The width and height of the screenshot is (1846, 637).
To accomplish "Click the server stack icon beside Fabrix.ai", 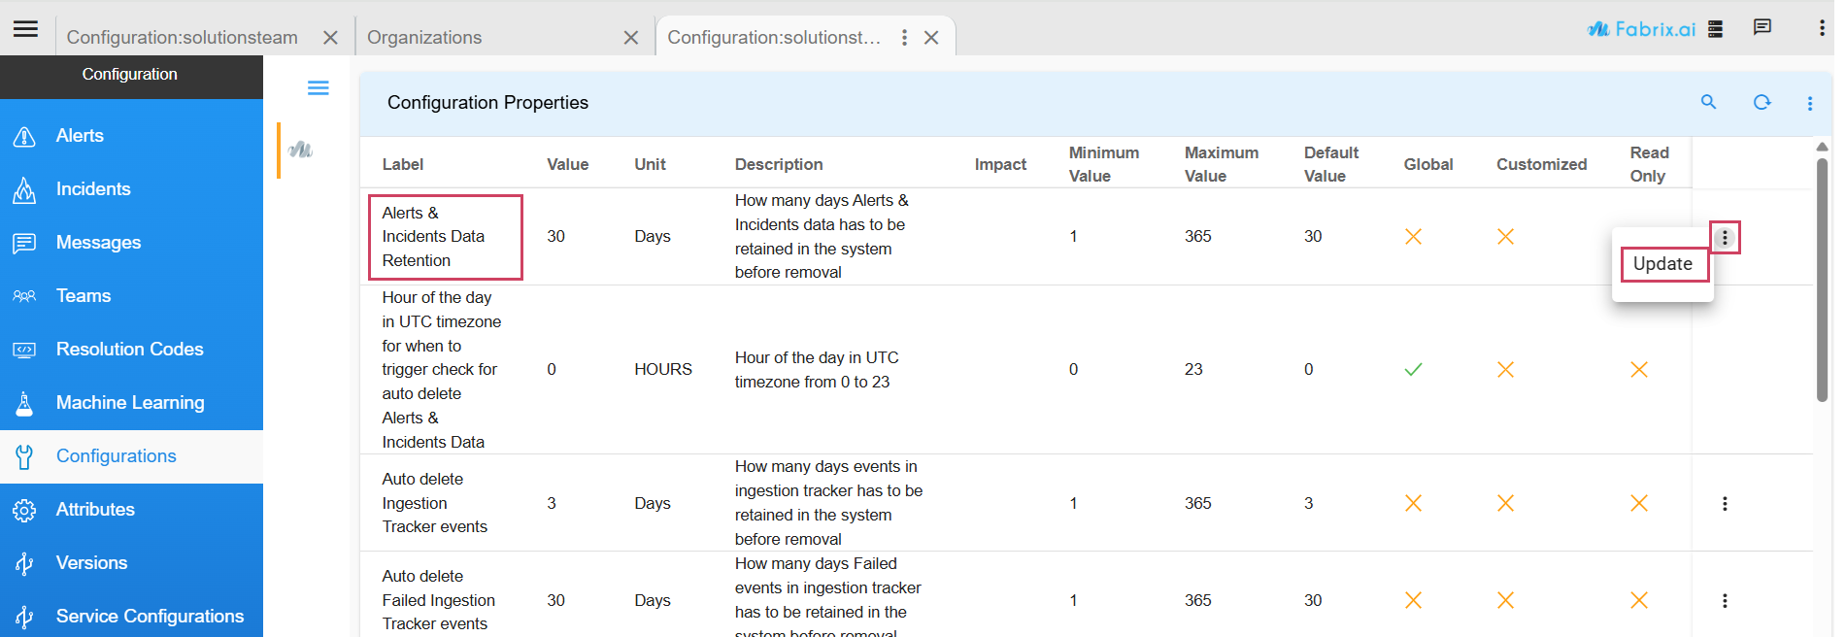I will coord(1716,29).
